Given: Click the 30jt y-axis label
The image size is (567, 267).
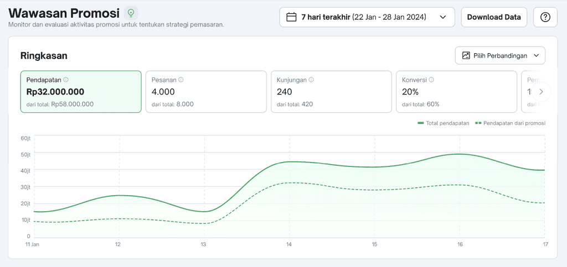Looking at the screenshot, I should [x=25, y=187].
